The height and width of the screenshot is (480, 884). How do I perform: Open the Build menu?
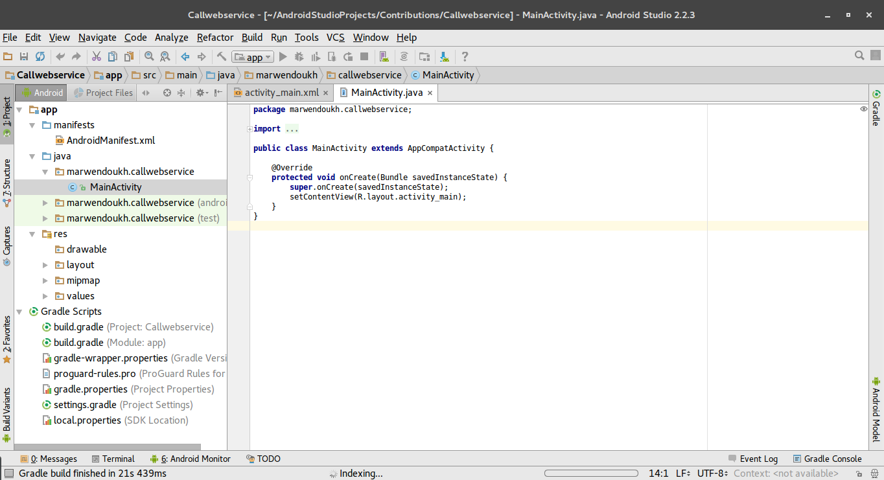click(252, 38)
